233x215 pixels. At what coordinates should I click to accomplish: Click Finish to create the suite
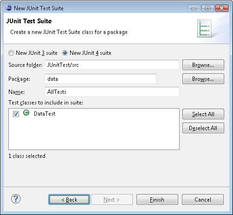click(157, 200)
